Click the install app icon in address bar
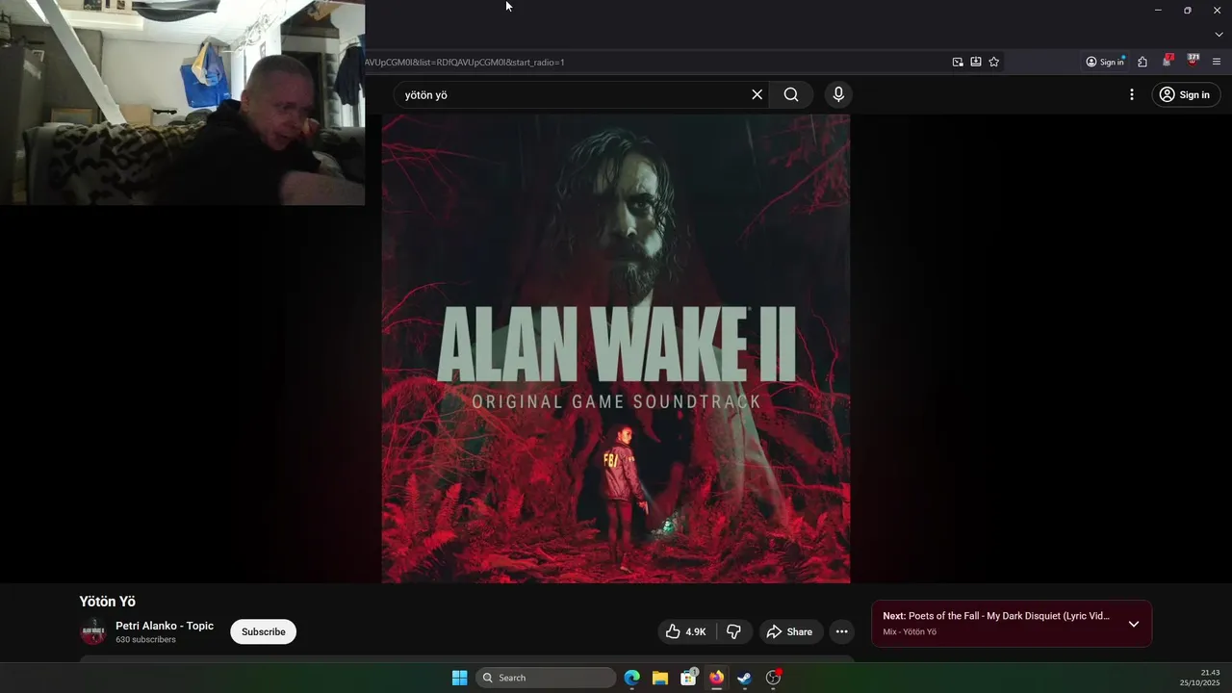The width and height of the screenshot is (1232, 693). pos(976,62)
